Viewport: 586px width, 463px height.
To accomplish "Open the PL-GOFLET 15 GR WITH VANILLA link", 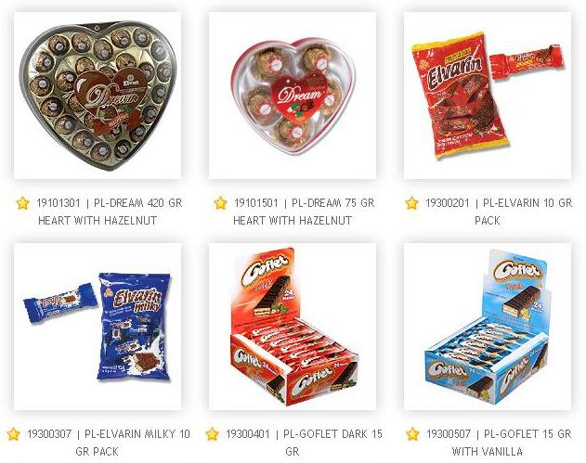I will [499, 443].
